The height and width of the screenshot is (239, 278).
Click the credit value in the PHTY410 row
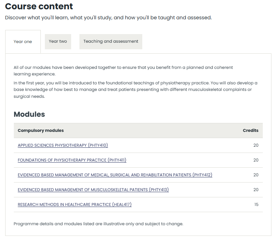(256, 145)
